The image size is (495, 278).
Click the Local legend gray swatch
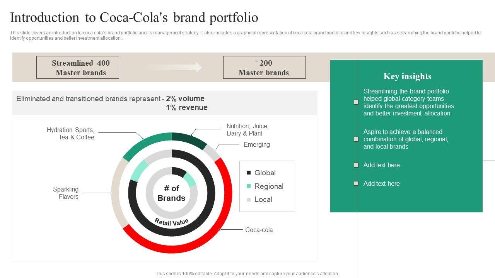pyautogui.click(x=249, y=200)
